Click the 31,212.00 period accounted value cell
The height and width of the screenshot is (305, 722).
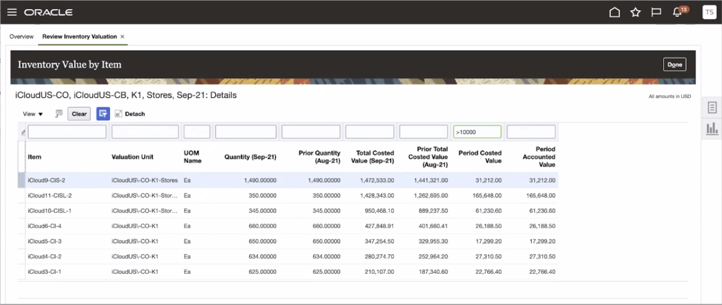541,180
